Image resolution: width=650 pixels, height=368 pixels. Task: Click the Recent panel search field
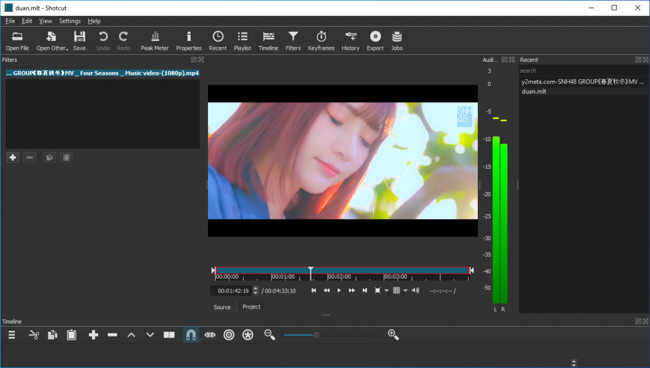coord(582,70)
